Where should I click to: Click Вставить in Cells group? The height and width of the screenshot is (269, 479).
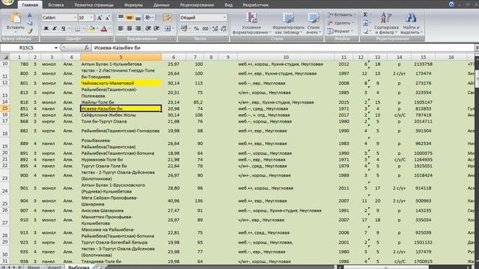341,15
